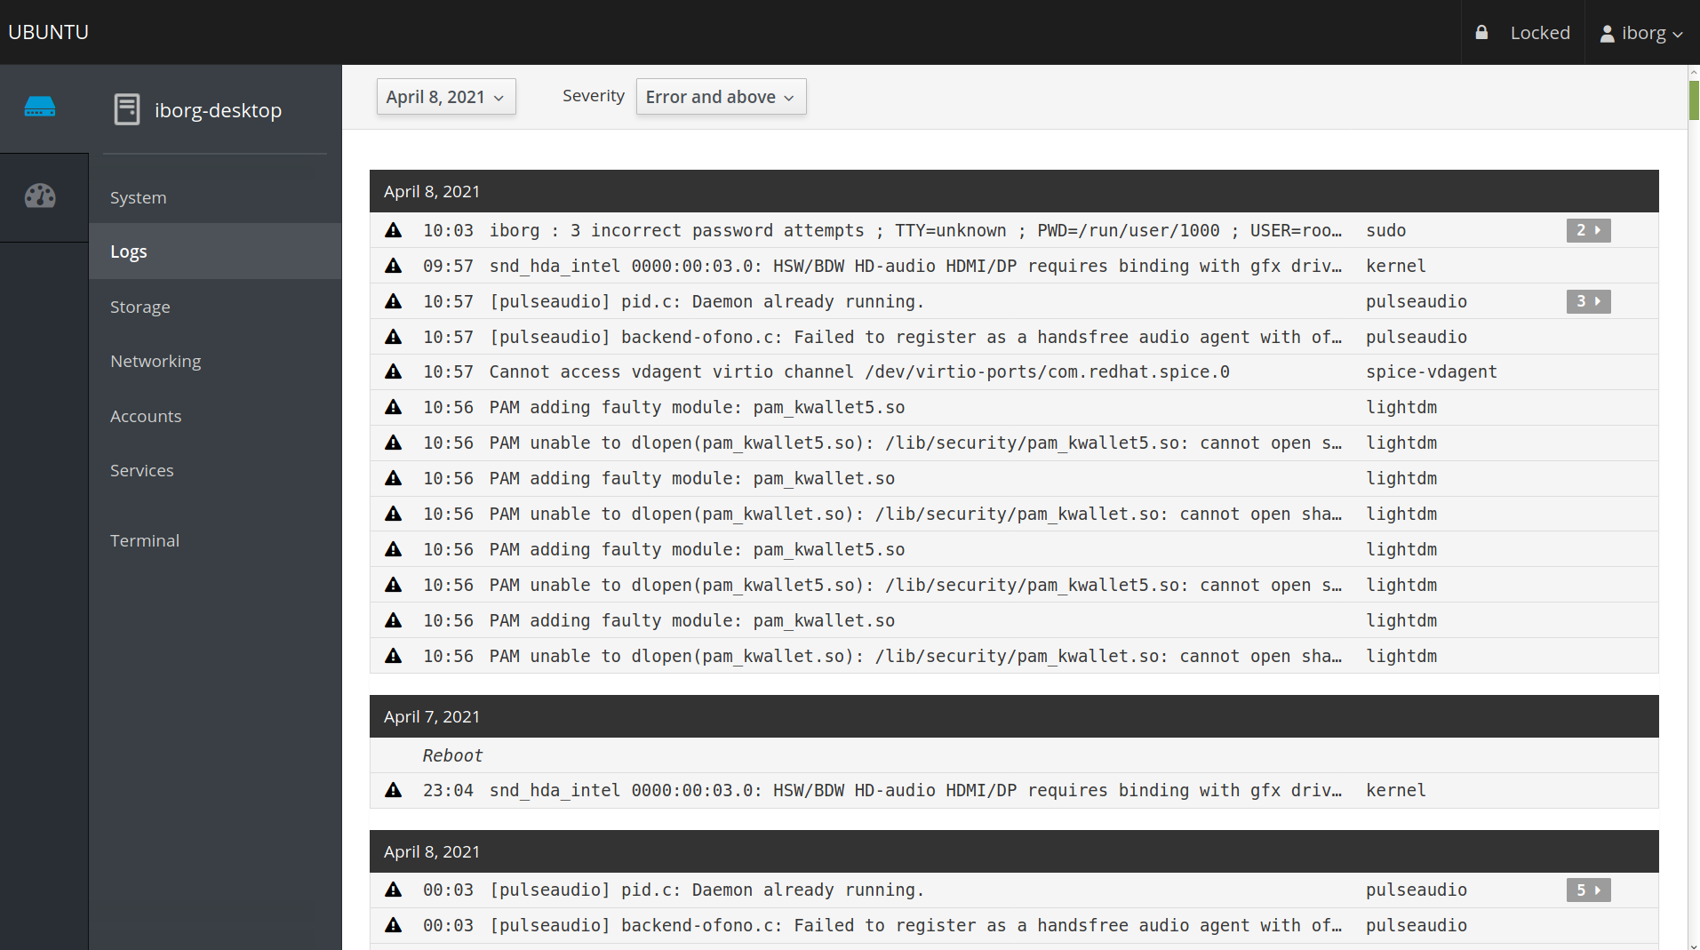This screenshot has width=1700, height=950.
Task: Click the UBUNTU brand logo
Action: click(x=49, y=32)
